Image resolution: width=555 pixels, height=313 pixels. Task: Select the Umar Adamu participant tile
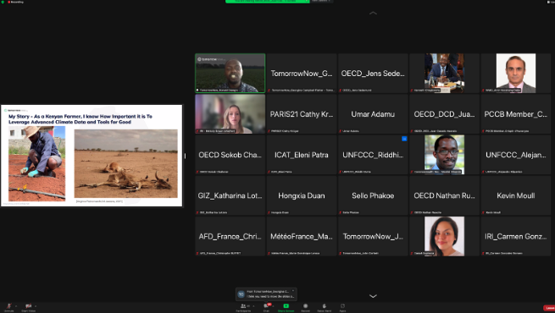373,114
